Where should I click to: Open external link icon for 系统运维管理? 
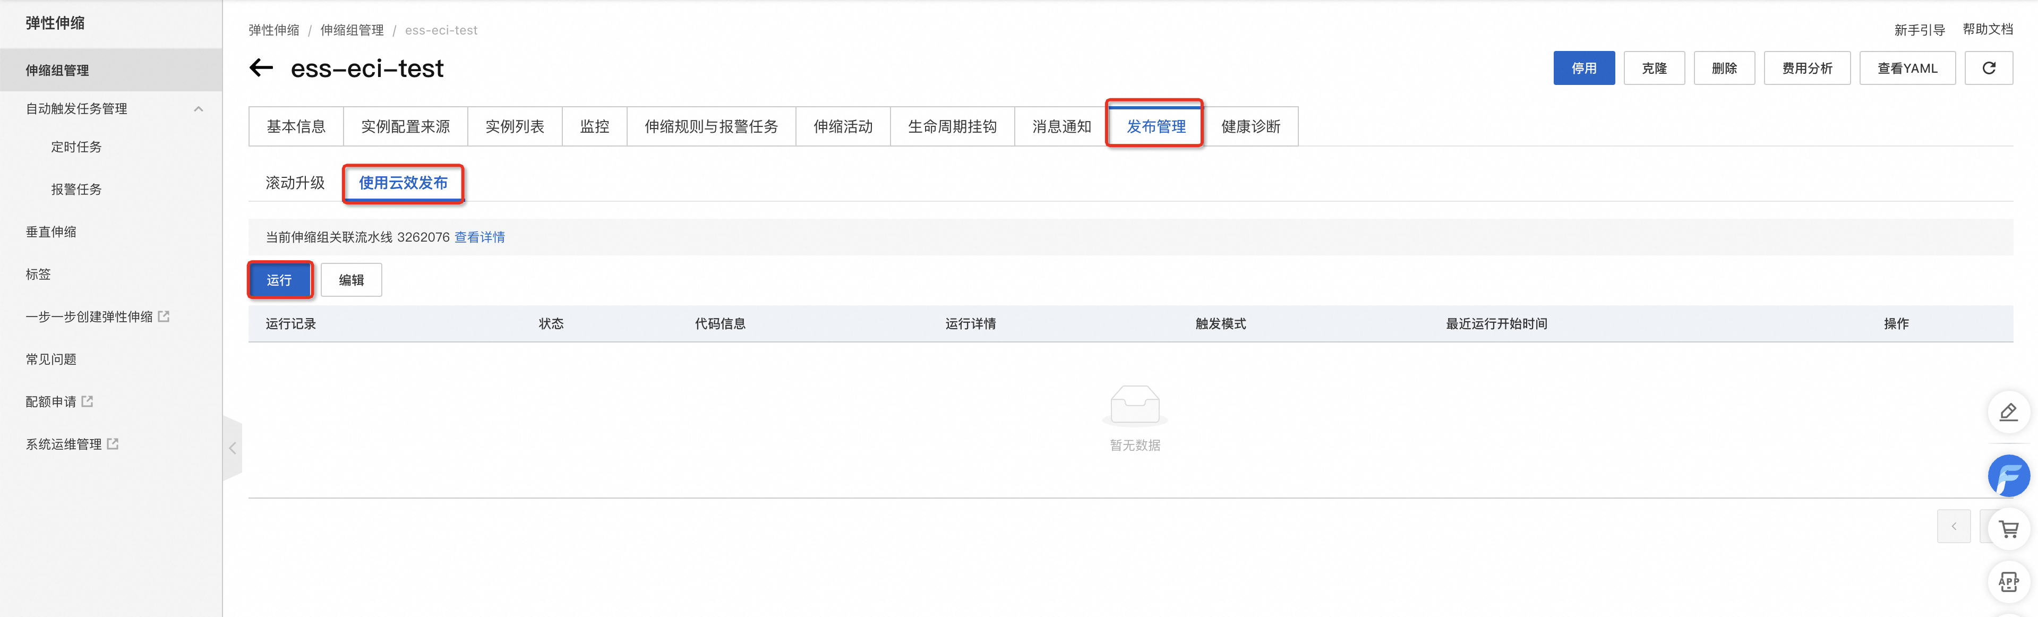113,444
